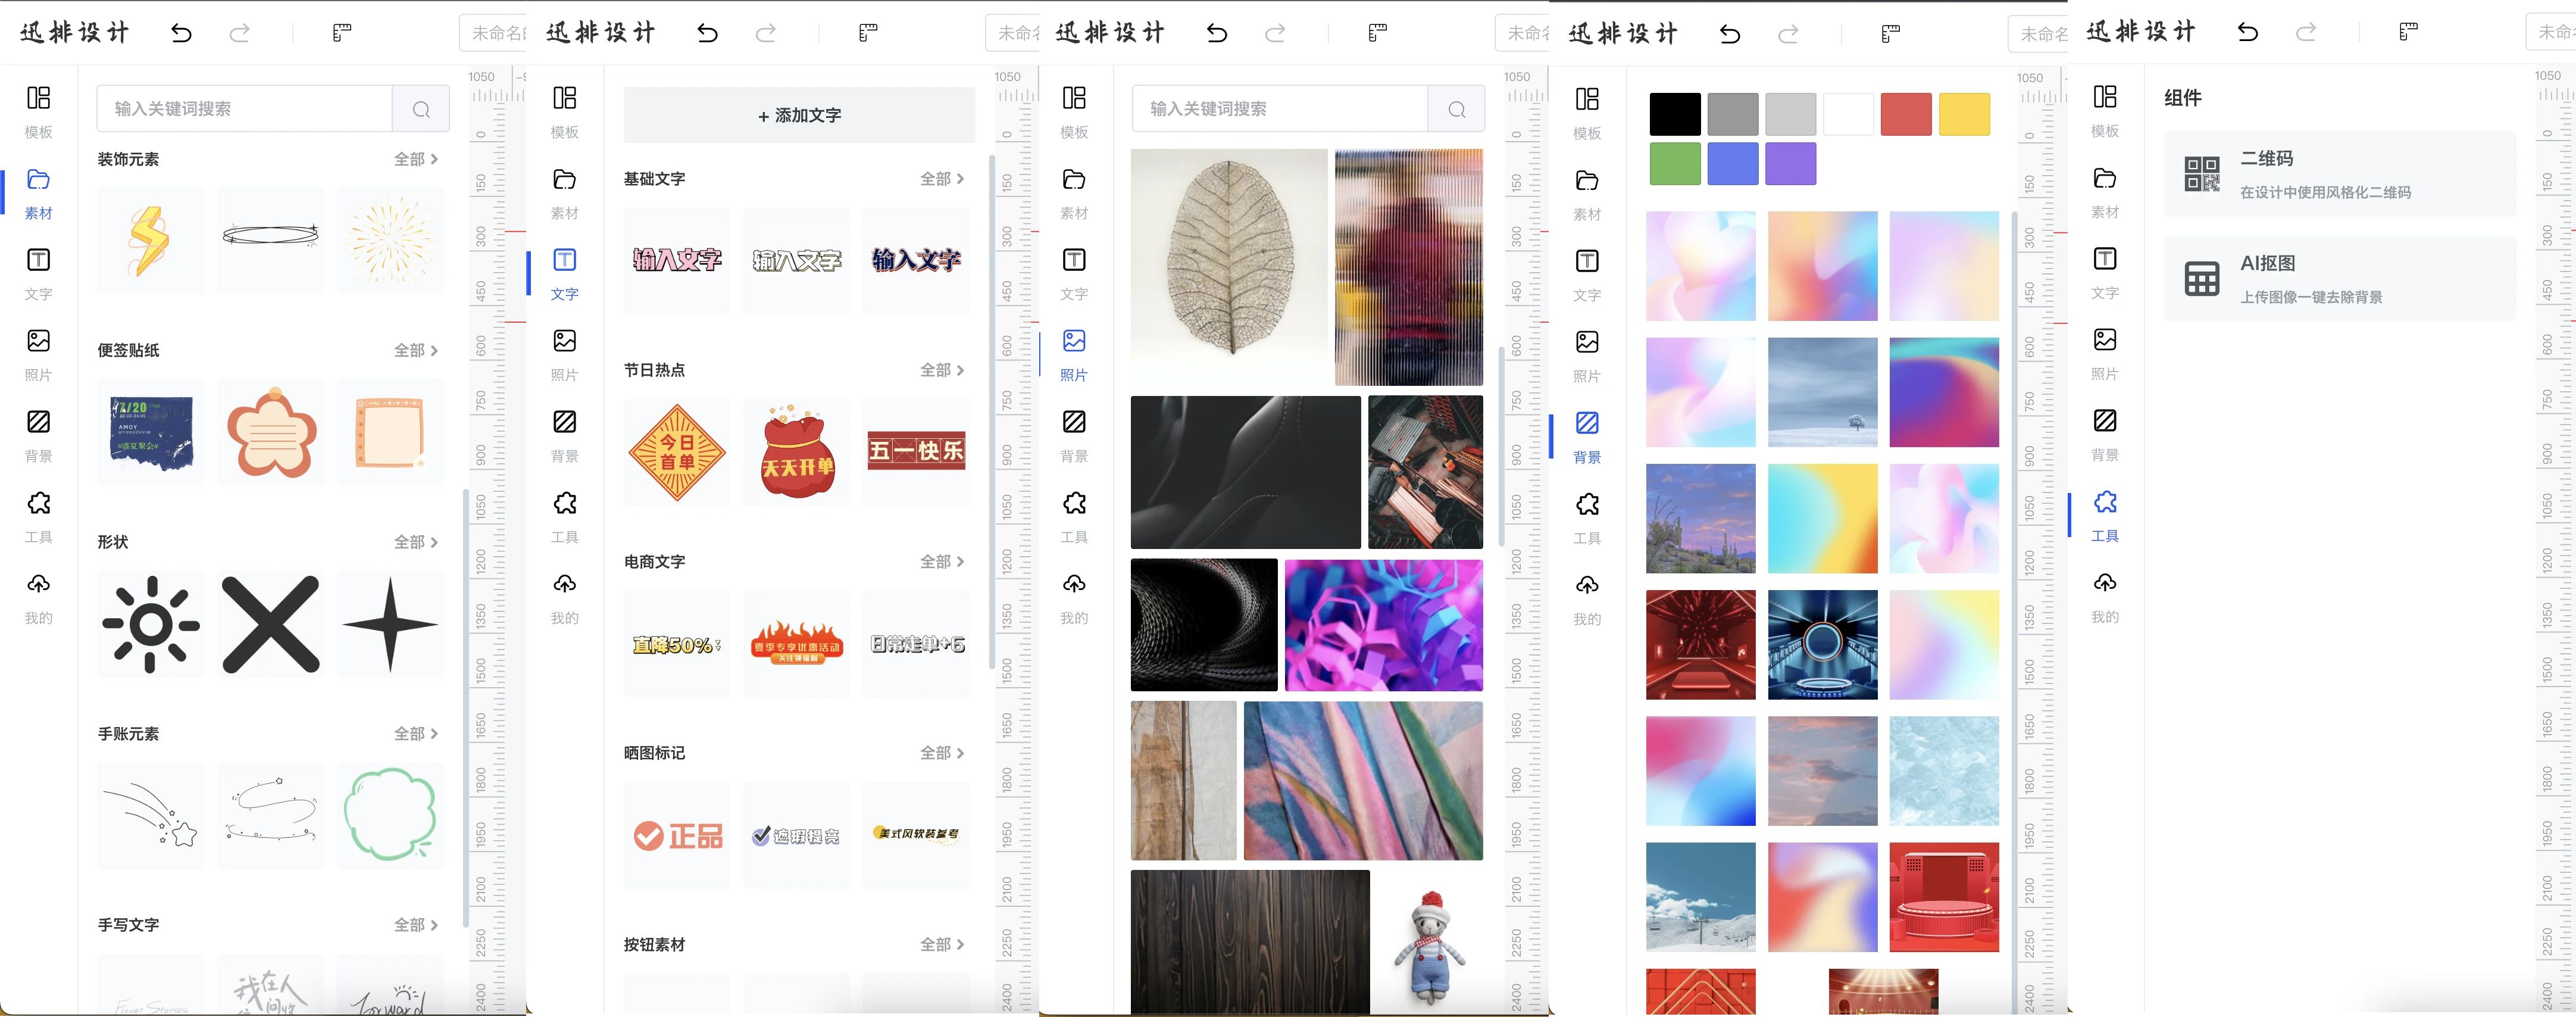This screenshot has height=1017, width=2576.
Task: Apply the red podium stage background
Action: tap(1944, 897)
